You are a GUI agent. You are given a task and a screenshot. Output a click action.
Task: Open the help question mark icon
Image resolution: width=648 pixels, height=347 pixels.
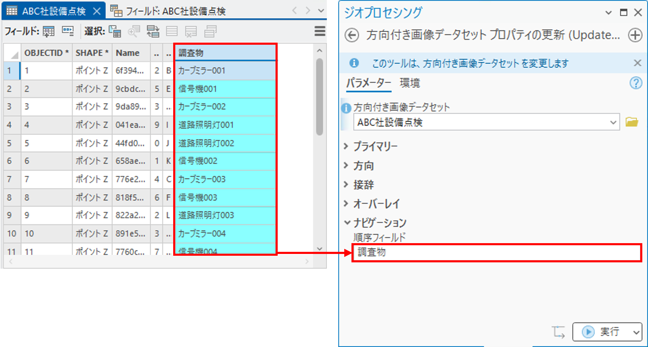click(635, 83)
